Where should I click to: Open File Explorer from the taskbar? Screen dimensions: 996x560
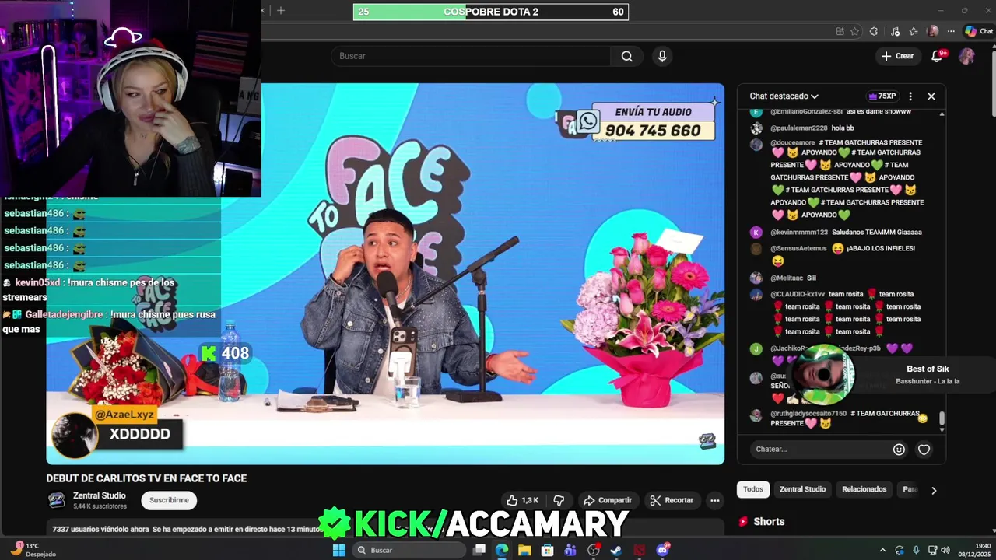[x=524, y=550]
